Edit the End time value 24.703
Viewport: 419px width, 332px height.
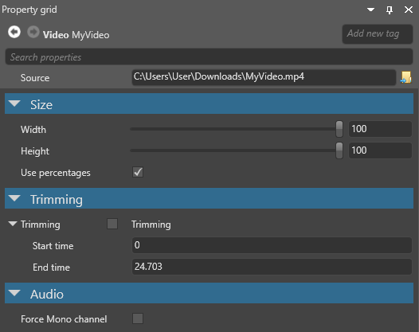tap(272, 267)
